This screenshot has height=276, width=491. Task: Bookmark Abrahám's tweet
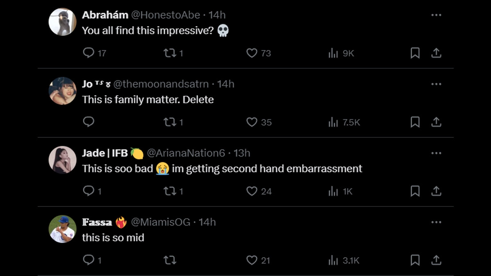click(415, 53)
